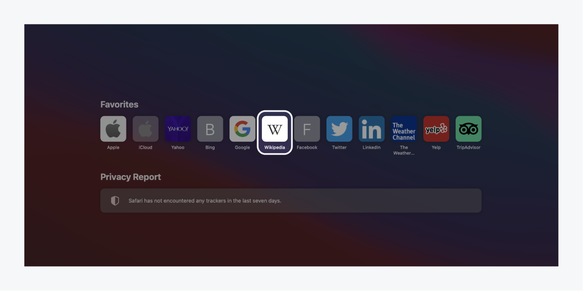Click the LinkedIn label text
This screenshot has width=583, height=291.
pyautogui.click(x=372, y=148)
